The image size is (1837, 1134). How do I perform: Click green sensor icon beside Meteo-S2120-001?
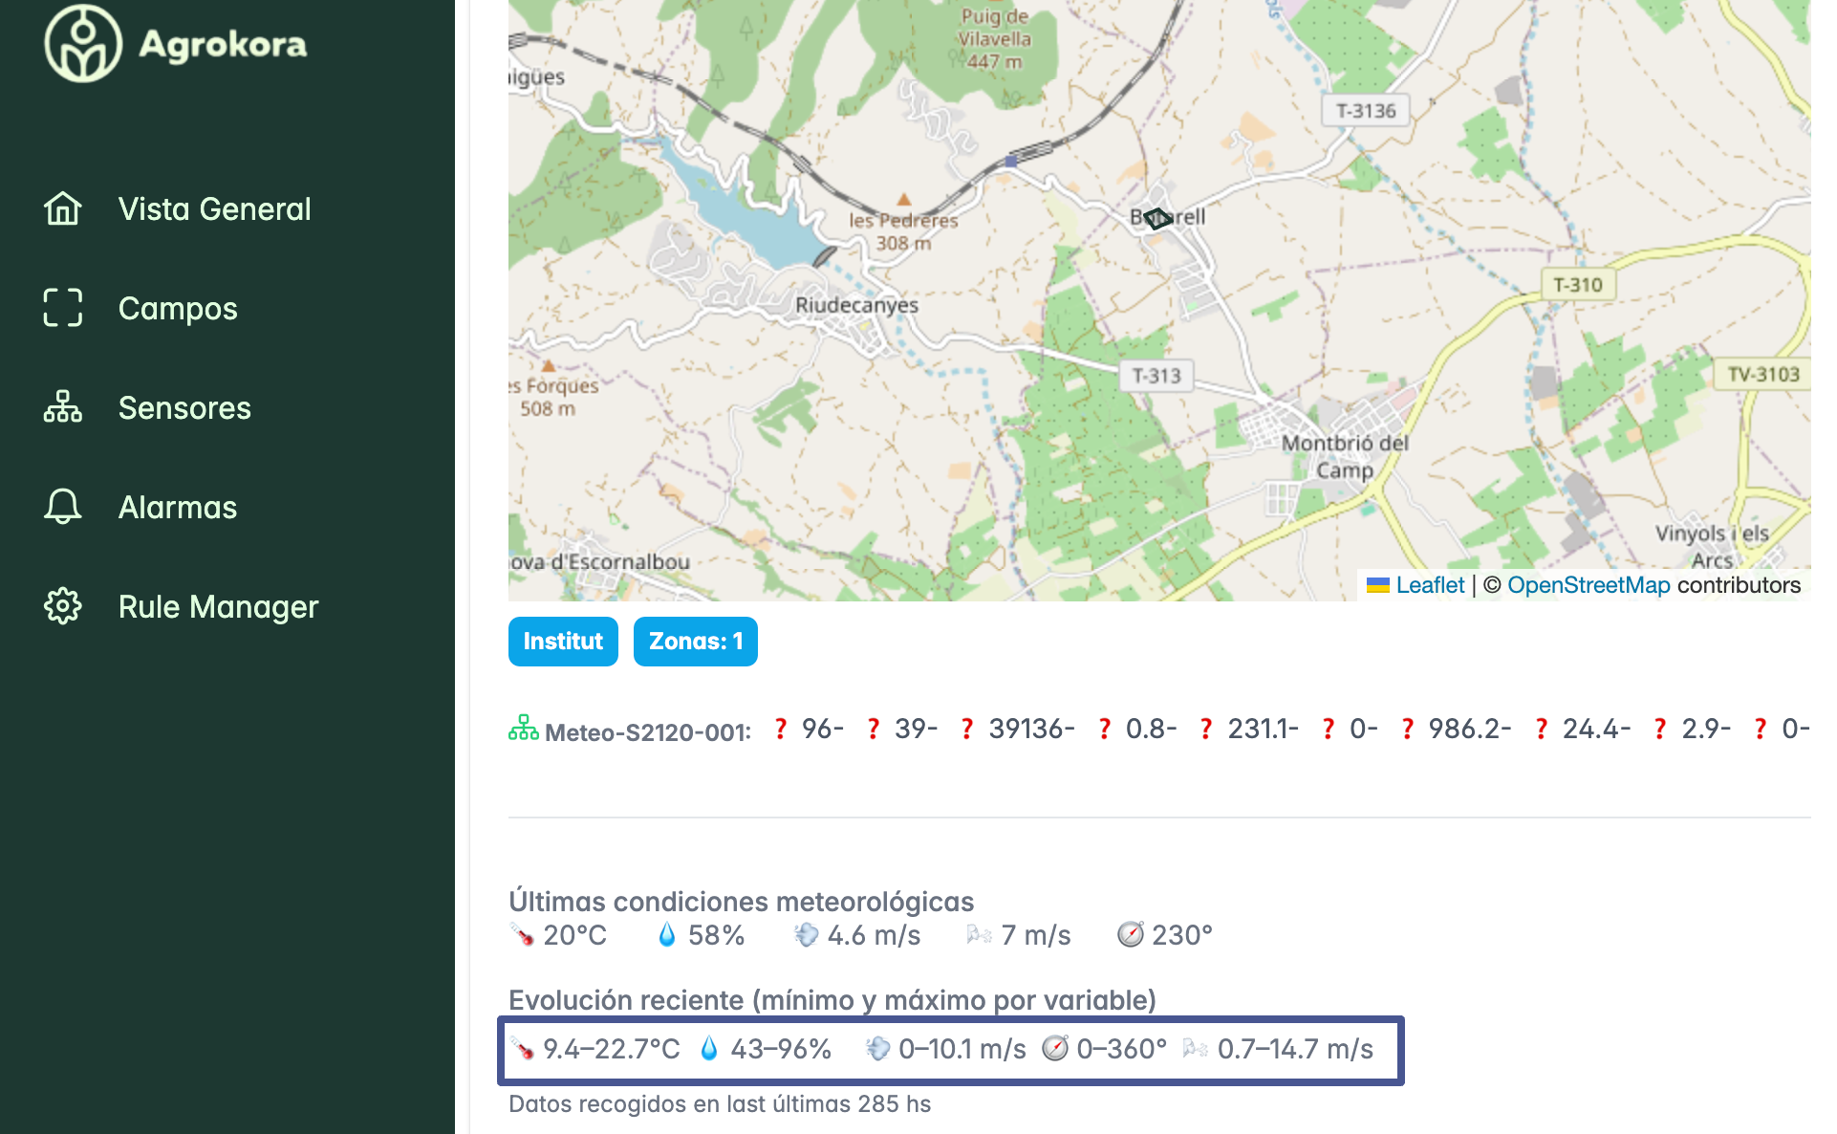pyautogui.click(x=523, y=729)
